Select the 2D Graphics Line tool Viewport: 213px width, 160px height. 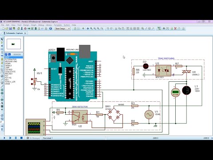coord(2,87)
